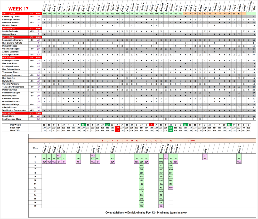This screenshot has height=219, width=258.
Task: Click the Week column header in Survivor Pool
Action: coord(35,148)
